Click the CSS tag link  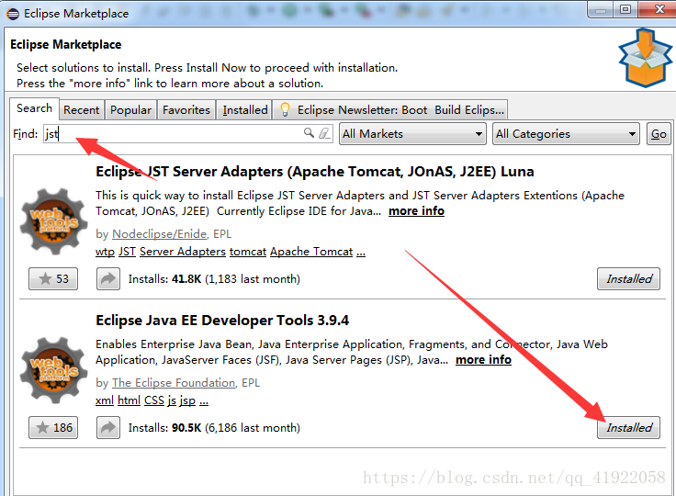click(154, 400)
